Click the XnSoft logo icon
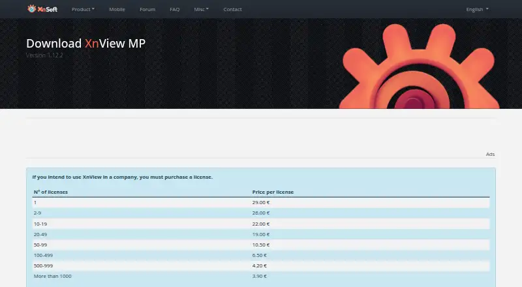The width and height of the screenshot is (522, 287). (x=42, y=9)
